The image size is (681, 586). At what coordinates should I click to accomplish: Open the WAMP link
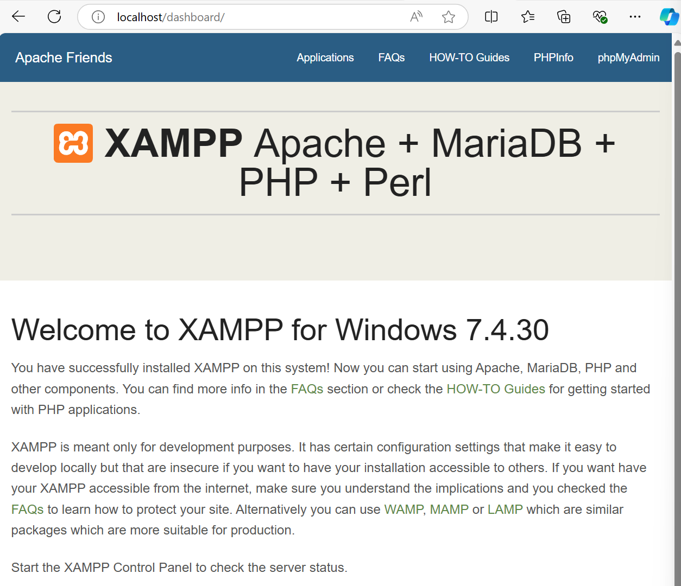pos(403,509)
